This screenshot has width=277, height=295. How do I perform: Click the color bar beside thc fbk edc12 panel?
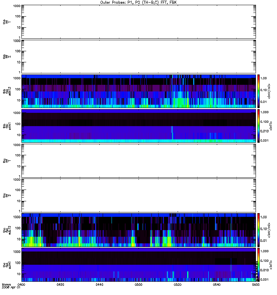click(x=259, y=230)
